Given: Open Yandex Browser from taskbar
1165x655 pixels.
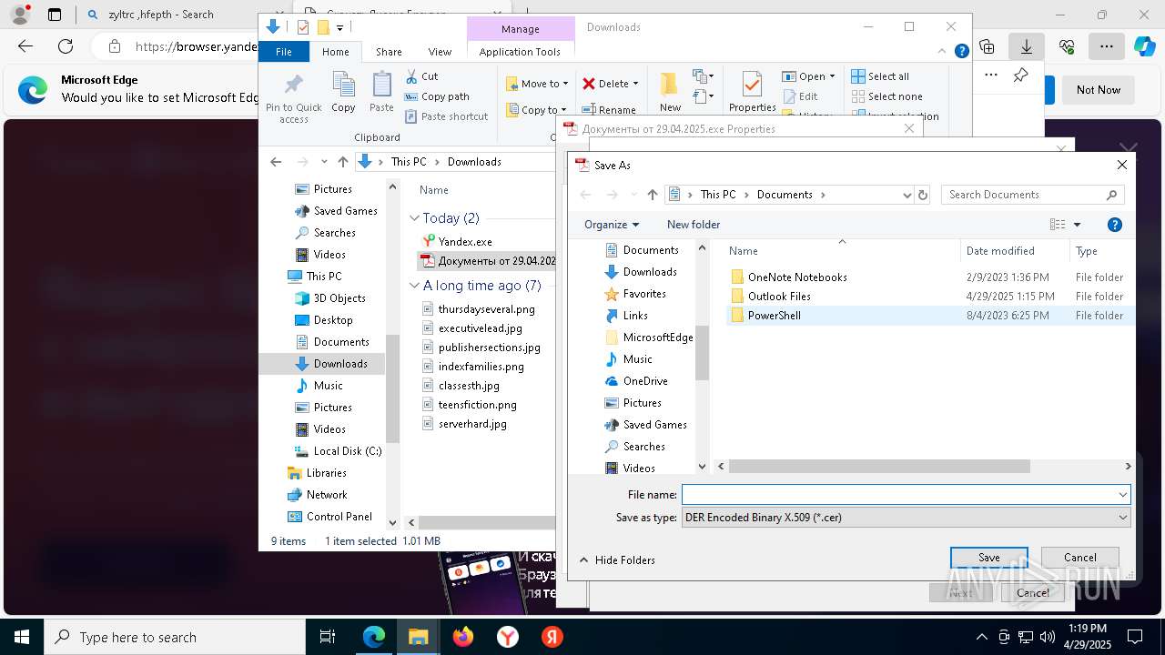Looking at the screenshot, I should coord(508,637).
